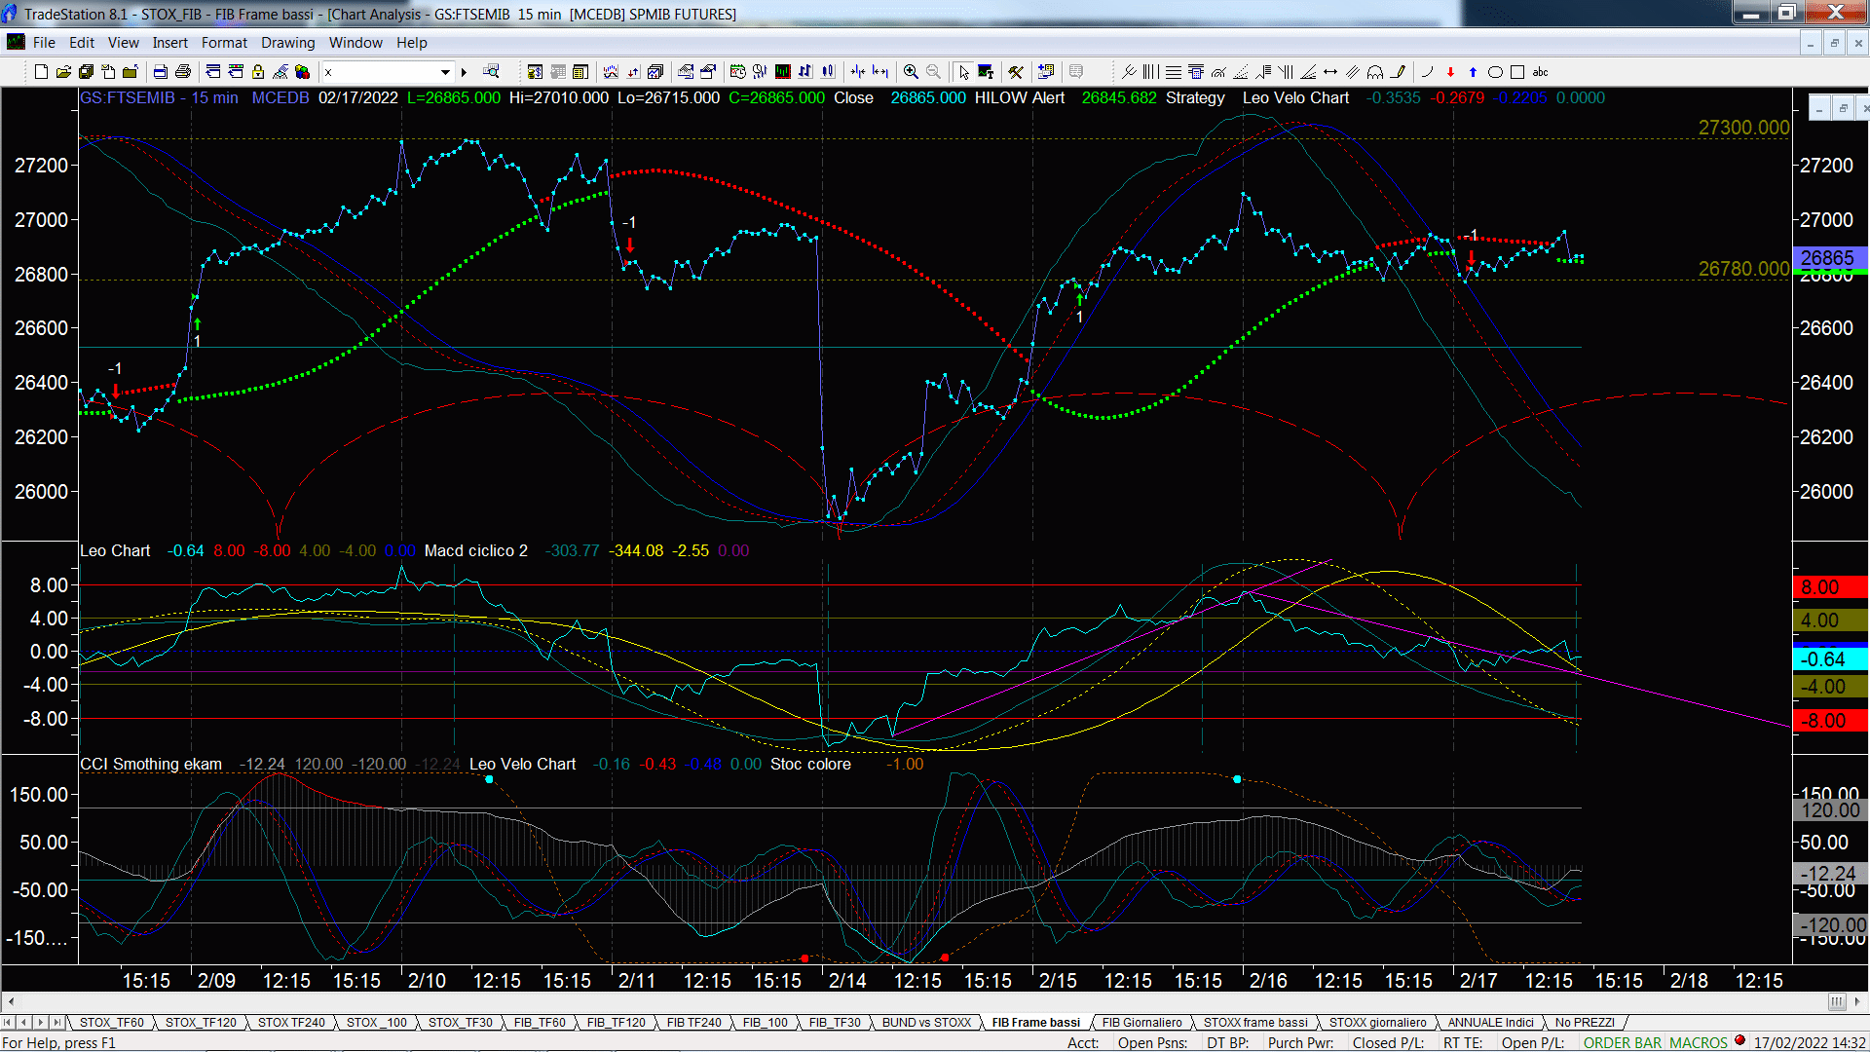Select the Horizontal Line drawing tool
This screenshot has height=1052, width=1870.
(1174, 72)
